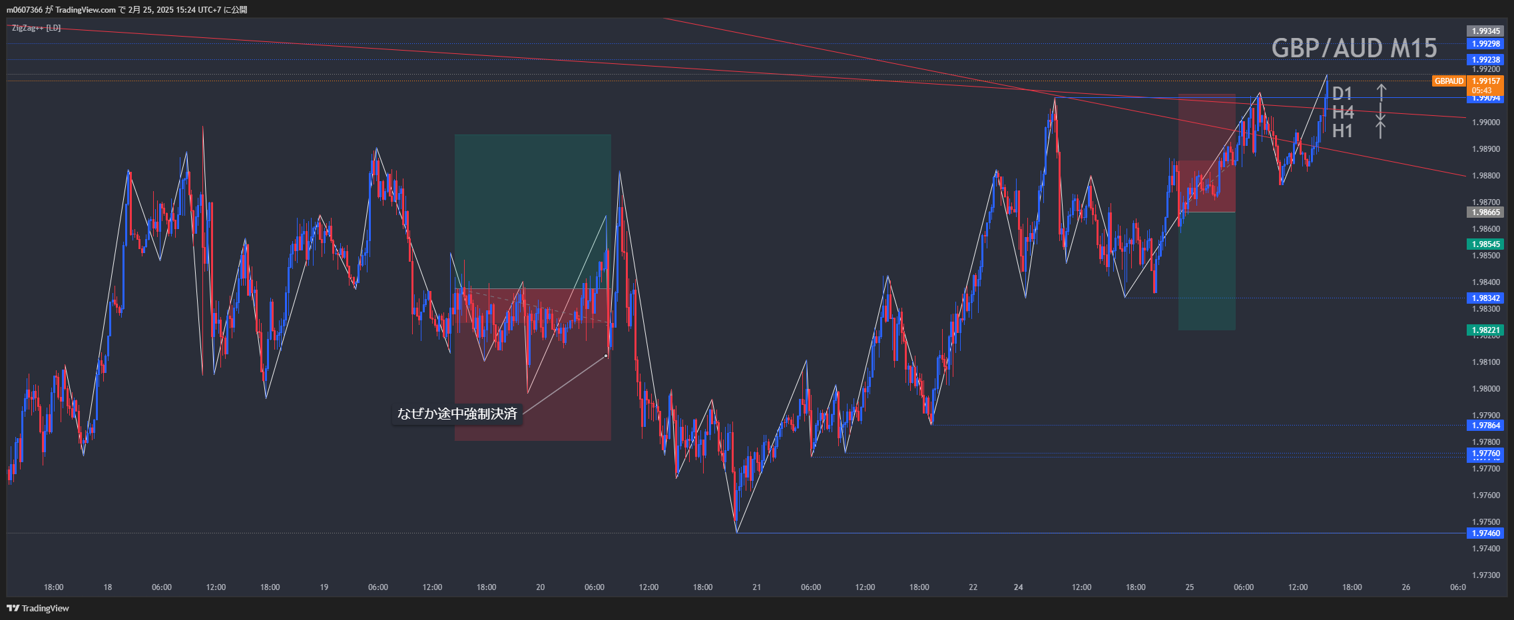Click the down arrow next to H4
This screenshot has width=1514, height=620.
click(x=1381, y=112)
